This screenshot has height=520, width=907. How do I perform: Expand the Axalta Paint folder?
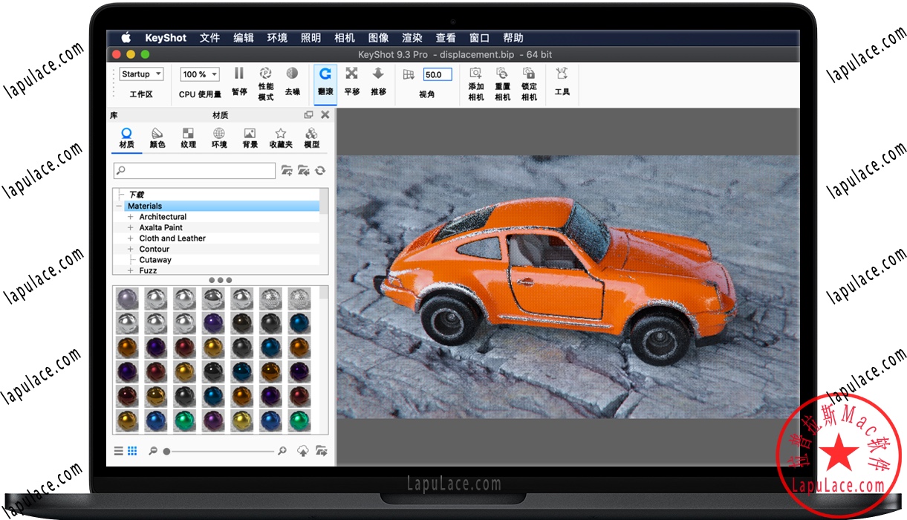click(x=131, y=227)
